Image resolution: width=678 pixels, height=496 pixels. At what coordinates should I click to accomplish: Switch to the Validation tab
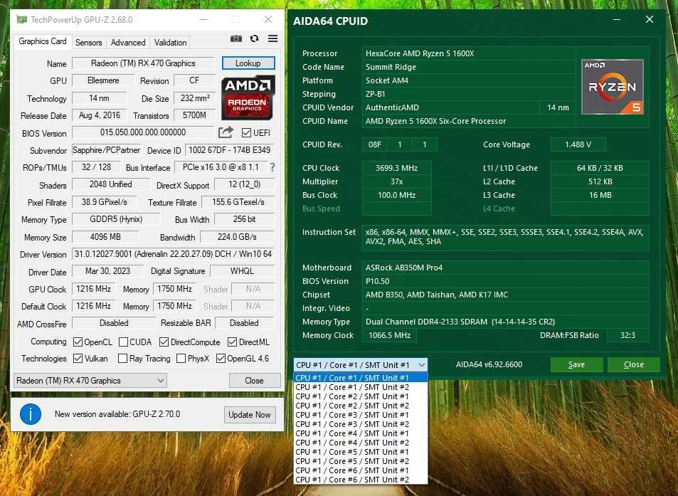click(170, 43)
